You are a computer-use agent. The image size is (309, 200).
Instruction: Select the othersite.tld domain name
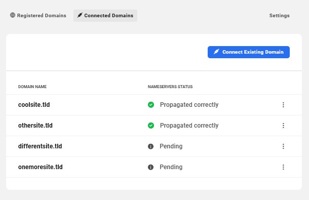[x=35, y=126]
